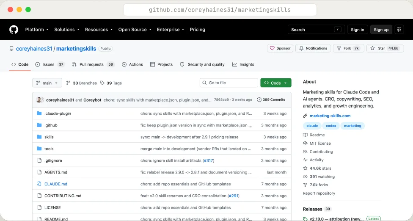This screenshot has height=221, width=413.
Task: Click the Go to file search box
Action: 229,83
